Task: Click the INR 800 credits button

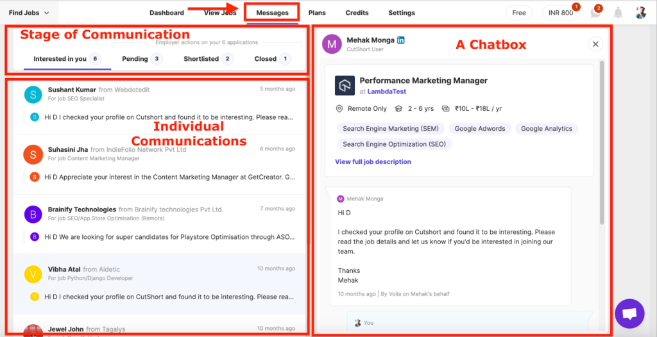Action: 561,13
